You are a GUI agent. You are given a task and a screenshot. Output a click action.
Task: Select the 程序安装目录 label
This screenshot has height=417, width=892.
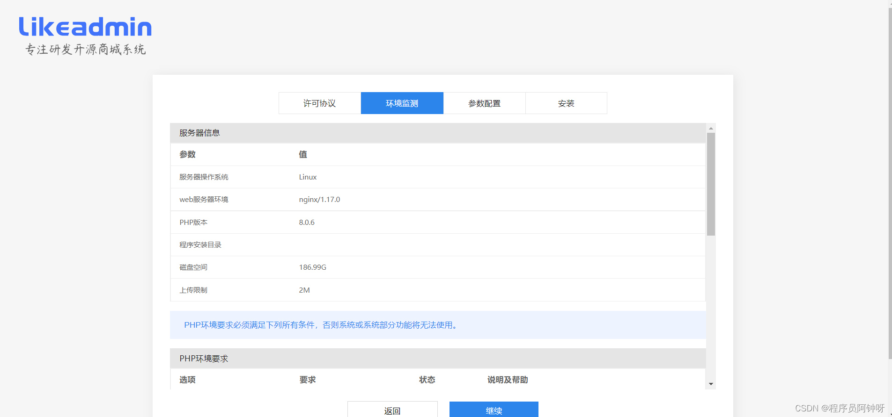point(200,244)
